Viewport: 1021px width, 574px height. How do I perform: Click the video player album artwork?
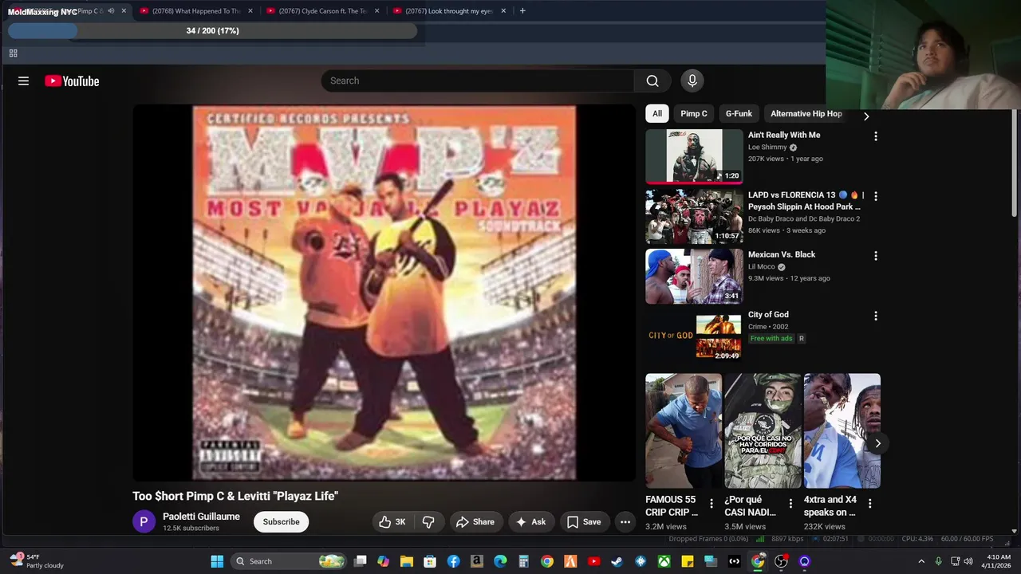[x=384, y=293]
